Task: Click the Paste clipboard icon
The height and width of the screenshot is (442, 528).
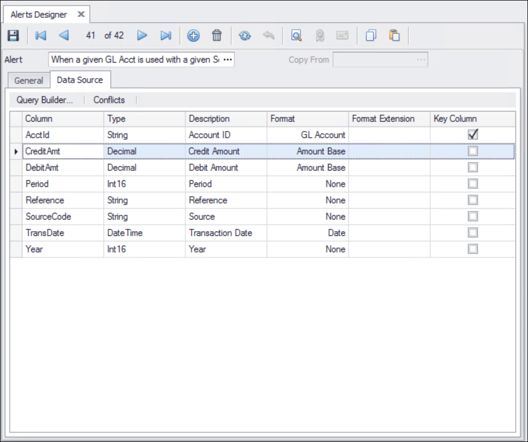Action: (x=395, y=36)
